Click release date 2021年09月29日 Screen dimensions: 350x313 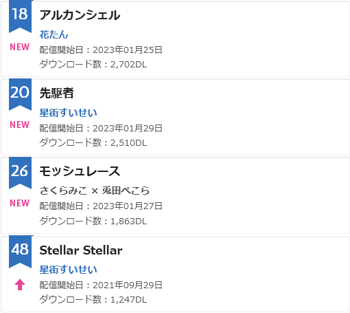[x=128, y=285]
